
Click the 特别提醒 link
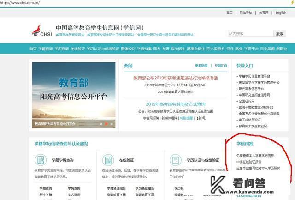pos(186,118)
